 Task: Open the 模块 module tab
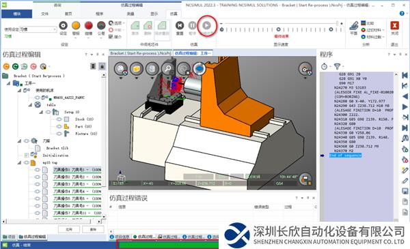point(16,14)
